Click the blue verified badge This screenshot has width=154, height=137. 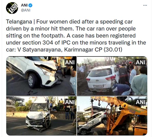(30, 5)
